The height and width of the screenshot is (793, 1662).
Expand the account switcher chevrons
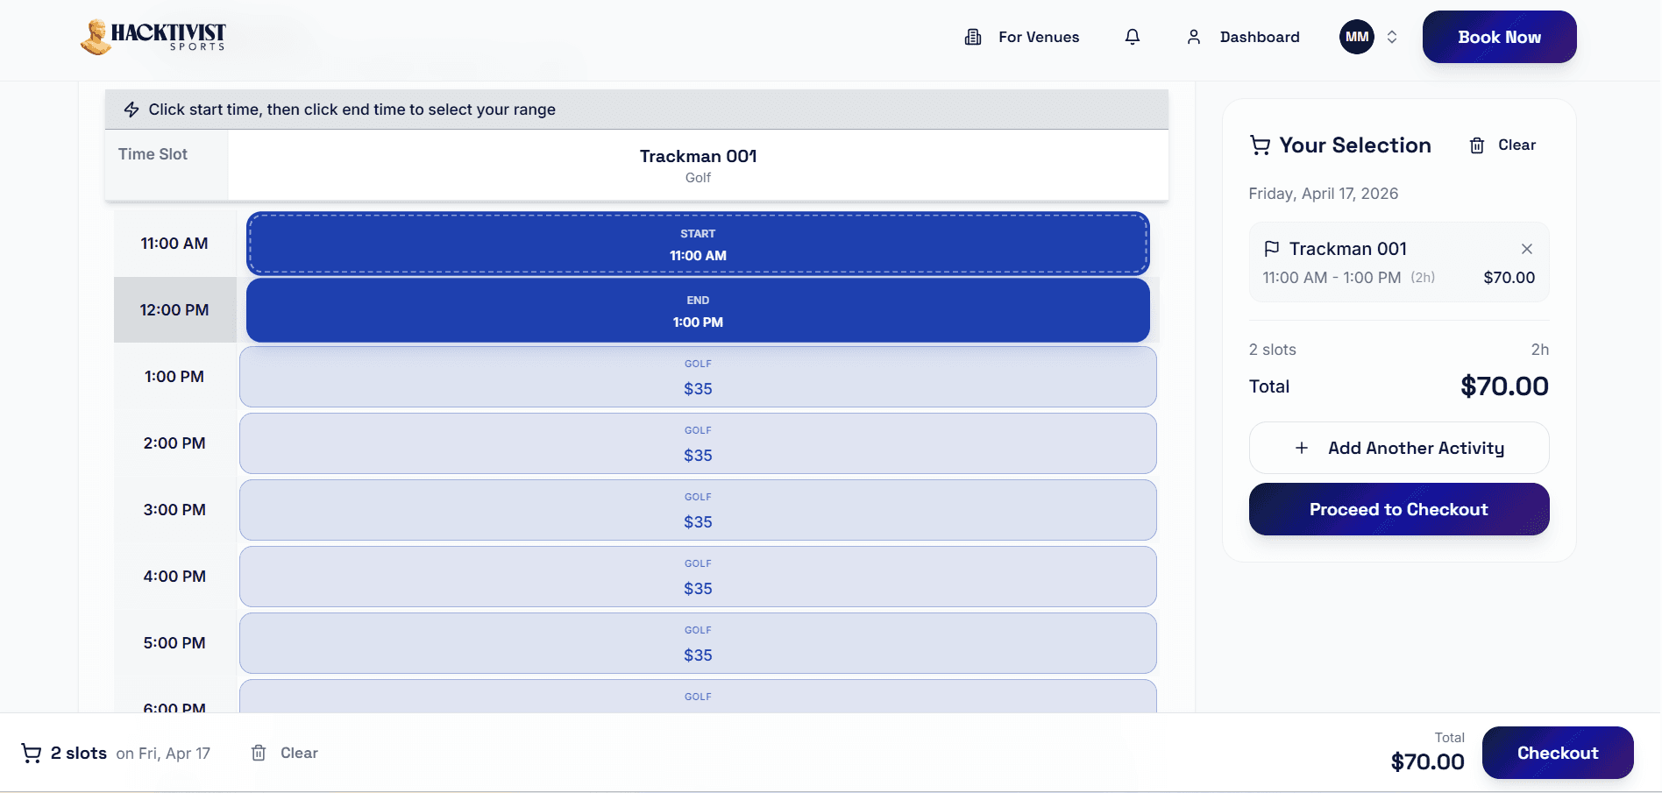coord(1392,37)
